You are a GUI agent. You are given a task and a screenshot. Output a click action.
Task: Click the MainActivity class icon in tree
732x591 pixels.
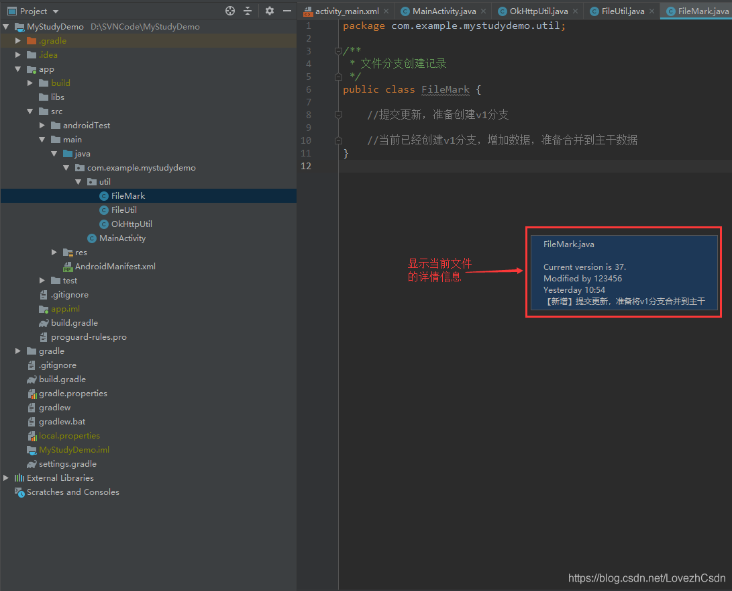92,238
